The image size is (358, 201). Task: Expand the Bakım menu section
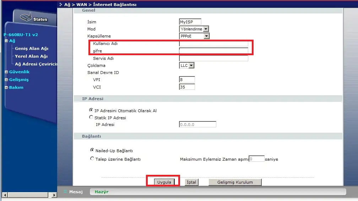pos(6,87)
